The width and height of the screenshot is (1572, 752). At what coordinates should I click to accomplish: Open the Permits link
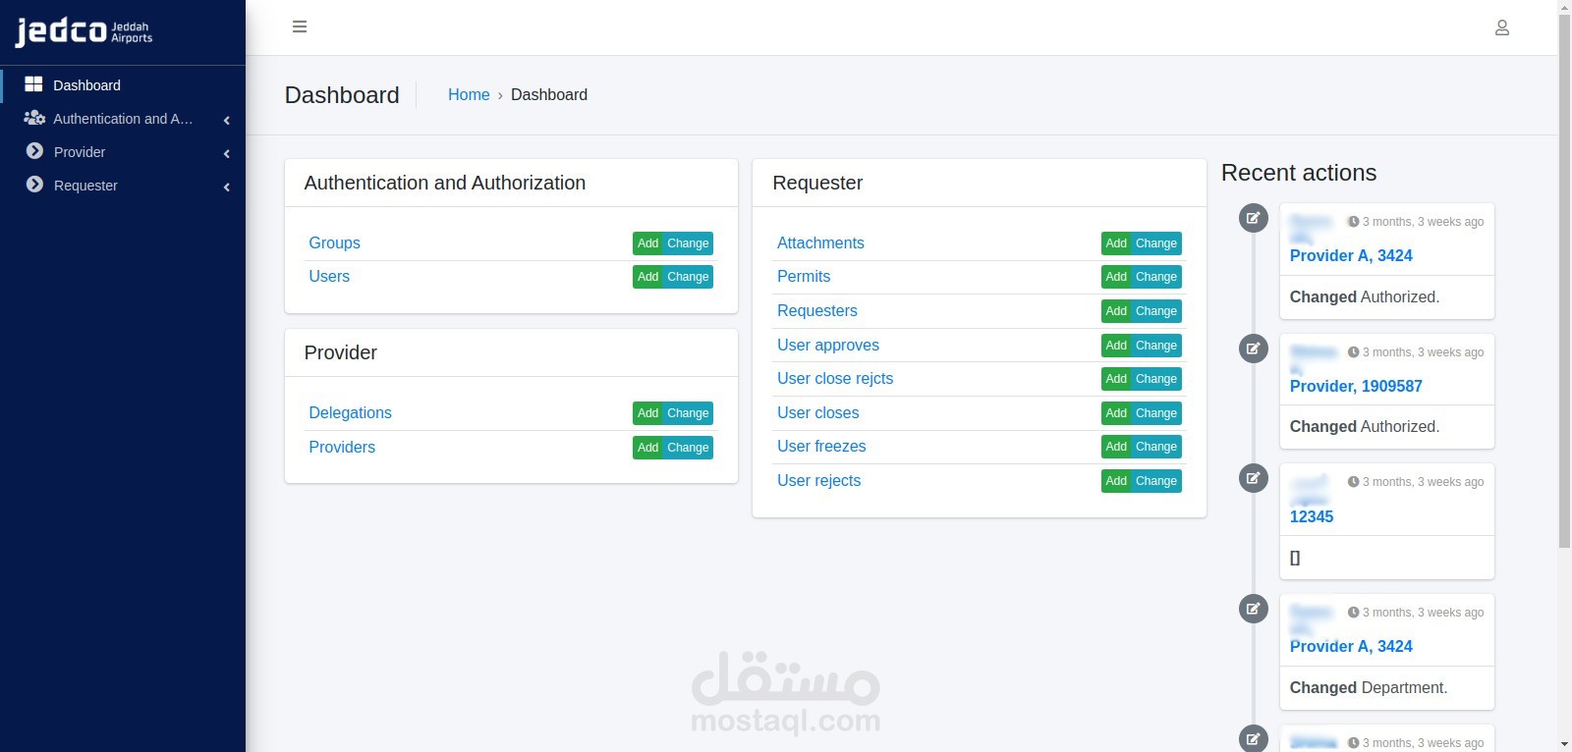click(804, 276)
